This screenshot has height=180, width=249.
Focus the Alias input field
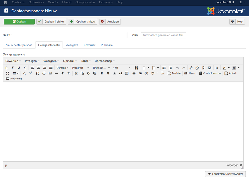click(163, 35)
